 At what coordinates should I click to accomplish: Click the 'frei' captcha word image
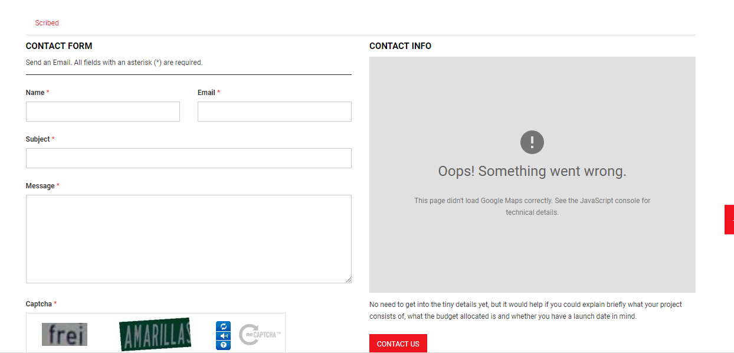coord(64,335)
